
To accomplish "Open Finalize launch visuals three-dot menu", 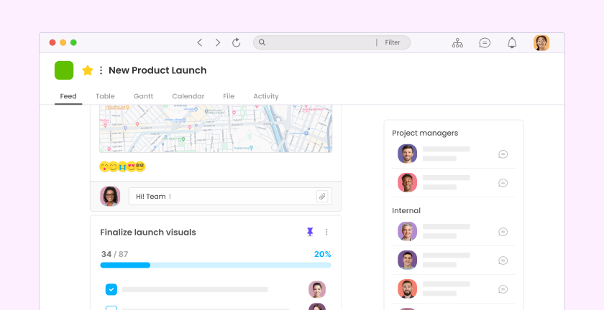I will tap(326, 232).
